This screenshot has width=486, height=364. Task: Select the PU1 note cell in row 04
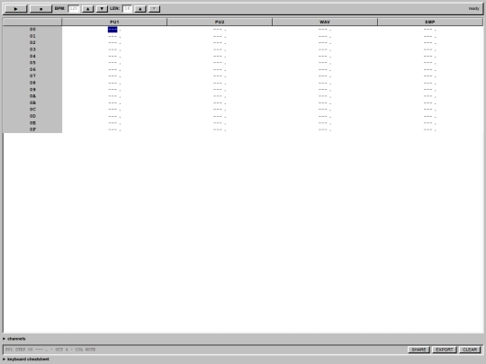pyautogui.click(x=112, y=57)
